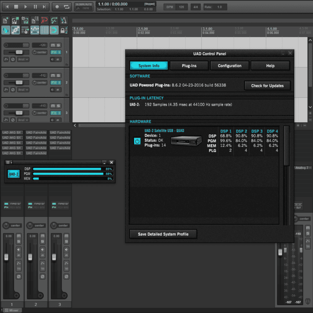Click the master track mono/stereo toggle icon

click(x=308, y=300)
